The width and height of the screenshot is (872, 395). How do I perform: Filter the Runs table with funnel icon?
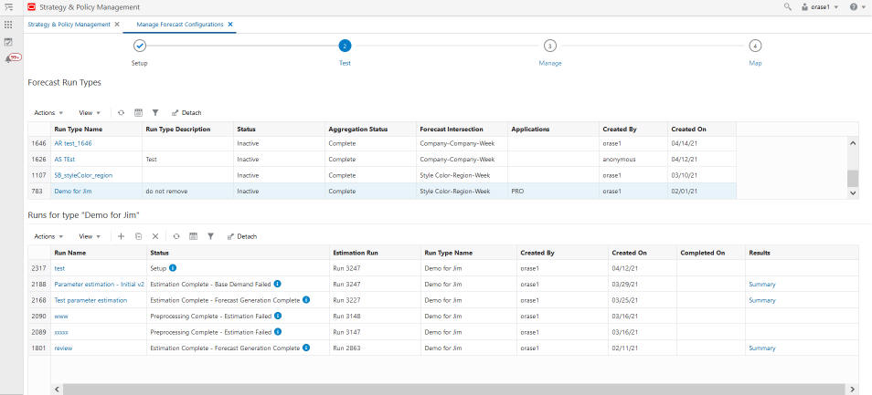click(x=210, y=236)
